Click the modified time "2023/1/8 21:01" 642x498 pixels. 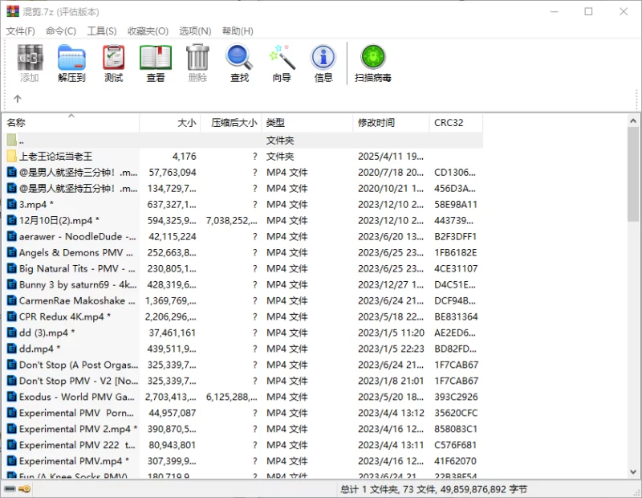(x=391, y=381)
